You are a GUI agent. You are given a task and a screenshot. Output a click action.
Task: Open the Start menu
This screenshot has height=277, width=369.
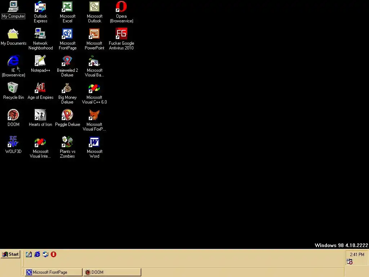pos(10,254)
